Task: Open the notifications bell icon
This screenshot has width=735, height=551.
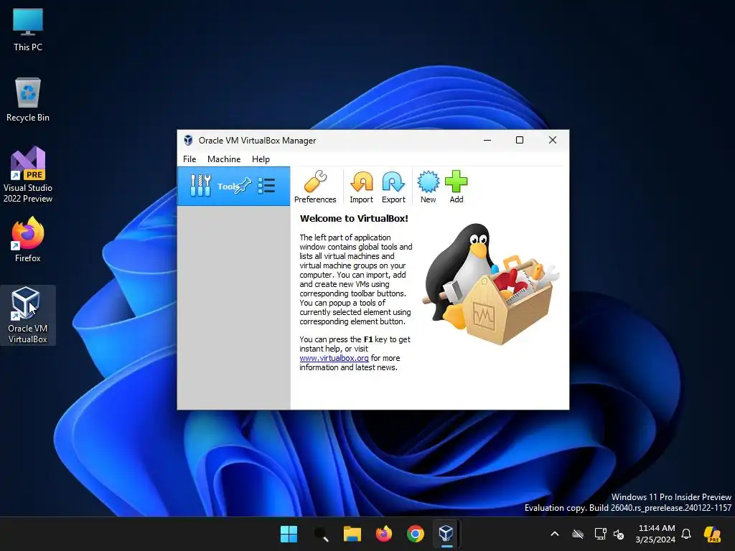Action: (x=686, y=534)
